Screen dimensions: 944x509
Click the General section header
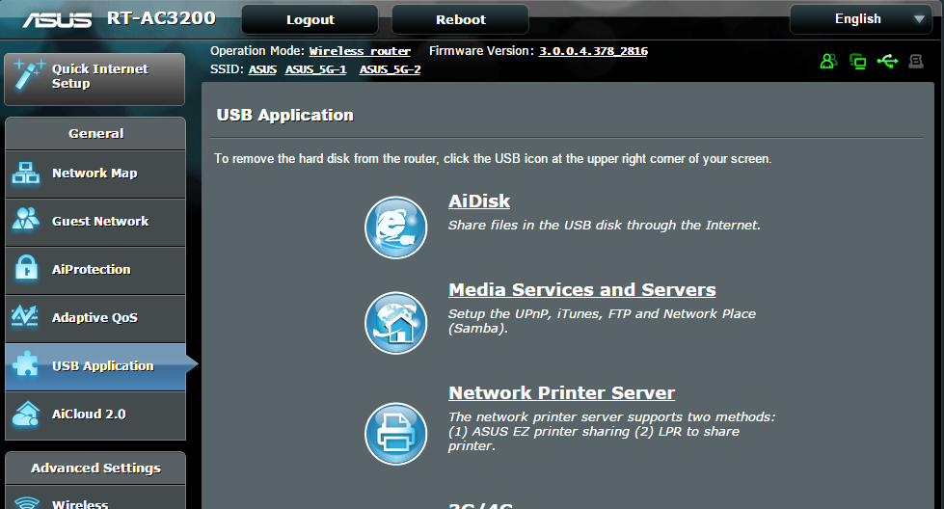(x=95, y=134)
